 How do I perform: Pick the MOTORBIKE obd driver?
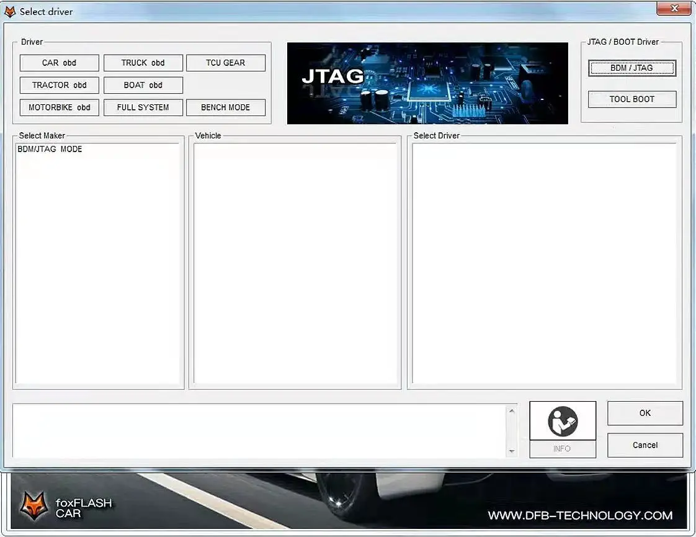pos(59,107)
